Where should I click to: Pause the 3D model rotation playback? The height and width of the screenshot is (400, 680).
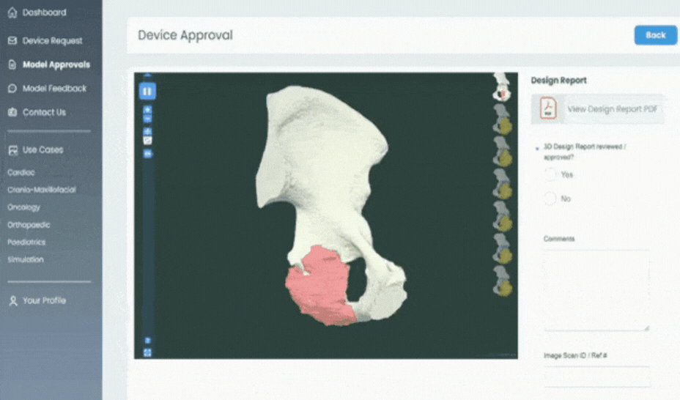point(147,92)
